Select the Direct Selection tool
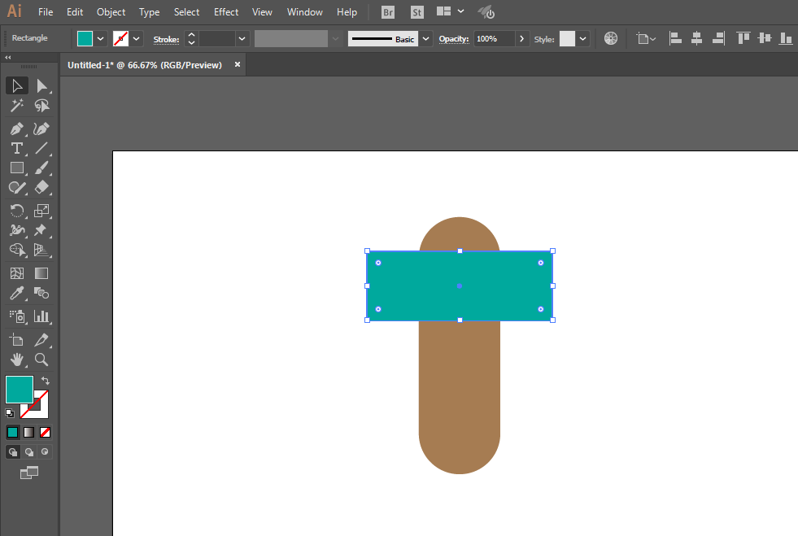 click(x=41, y=86)
